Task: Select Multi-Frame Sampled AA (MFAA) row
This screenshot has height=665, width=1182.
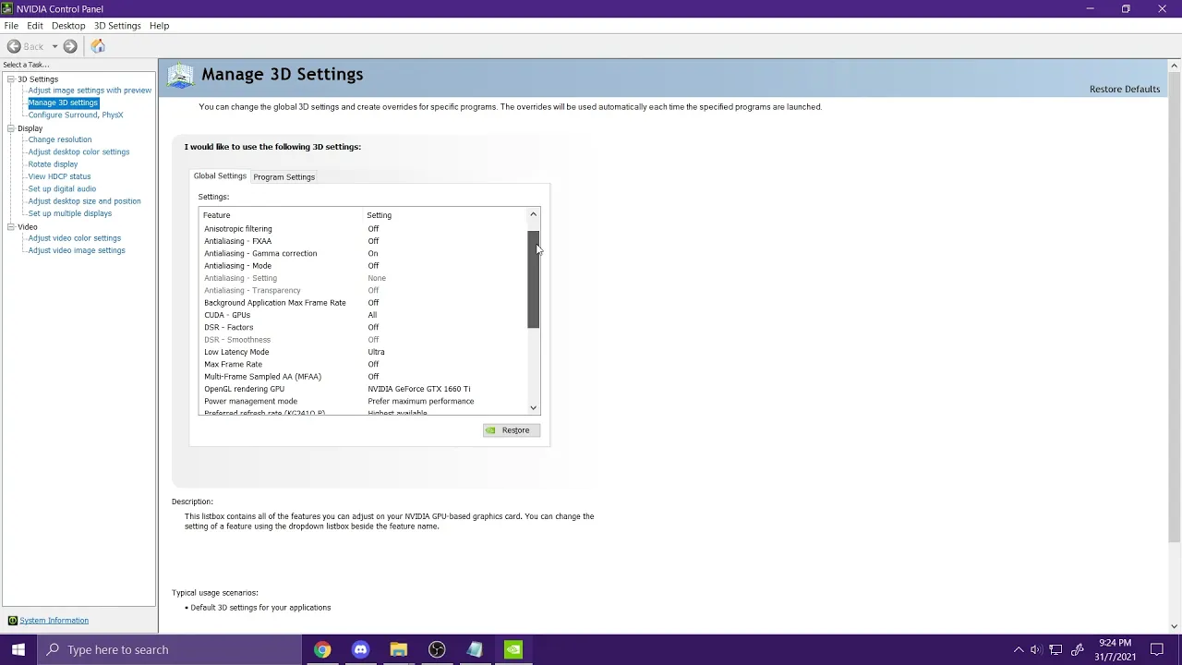Action: tap(362, 377)
